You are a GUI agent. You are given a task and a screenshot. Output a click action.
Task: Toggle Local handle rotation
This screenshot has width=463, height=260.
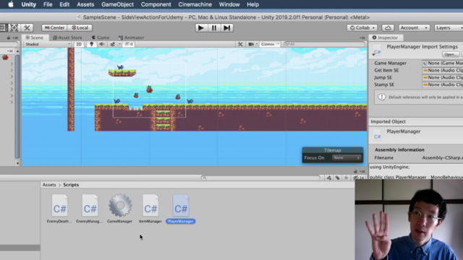(x=80, y=27)
